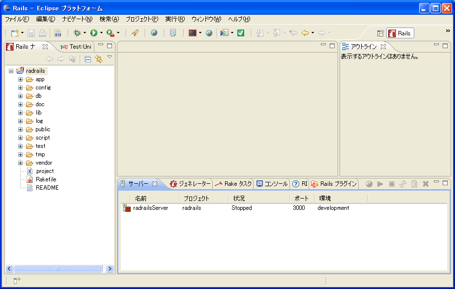Screen dimensions: 455x289
Task: Click the start server play icon
Action: 380,184
